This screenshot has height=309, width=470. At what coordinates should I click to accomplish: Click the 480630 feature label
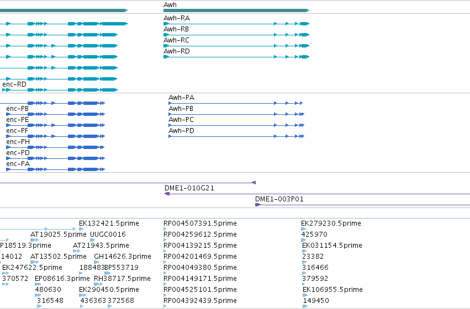pos(48,290)
